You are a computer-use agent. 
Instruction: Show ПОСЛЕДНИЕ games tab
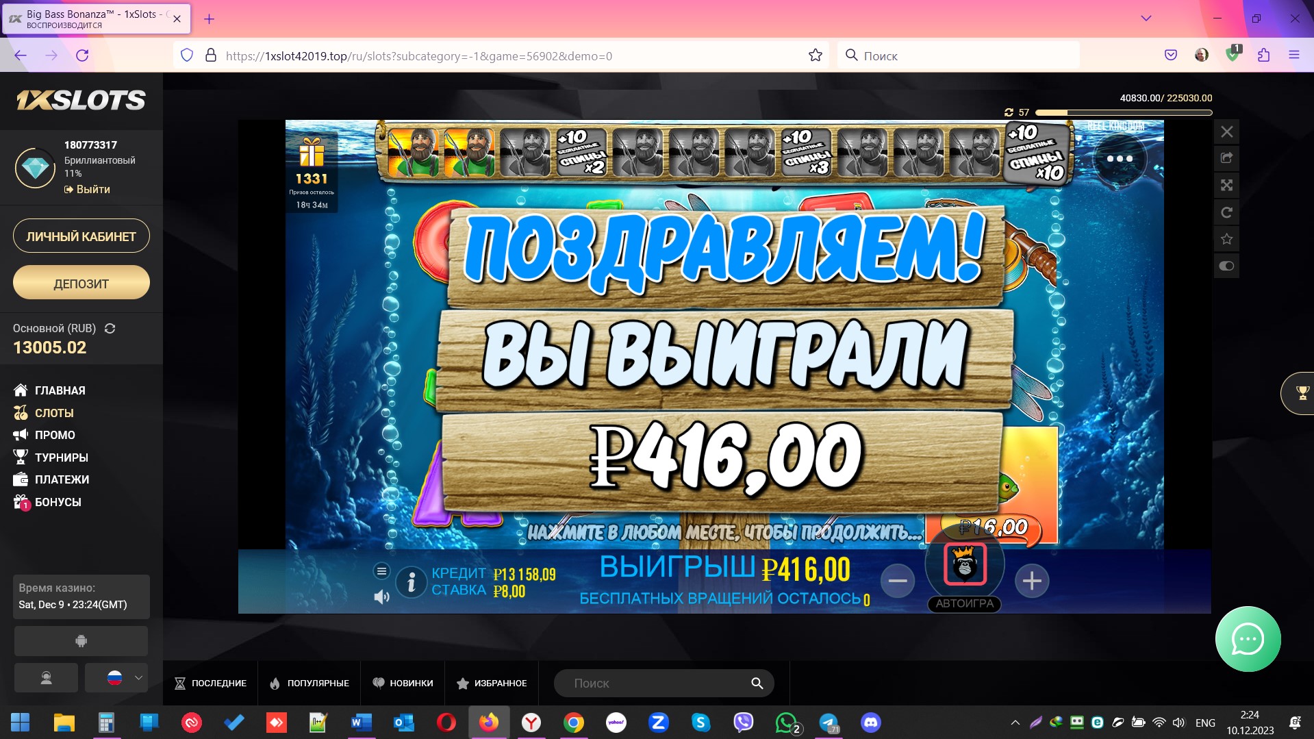click(x=211, y=684)
